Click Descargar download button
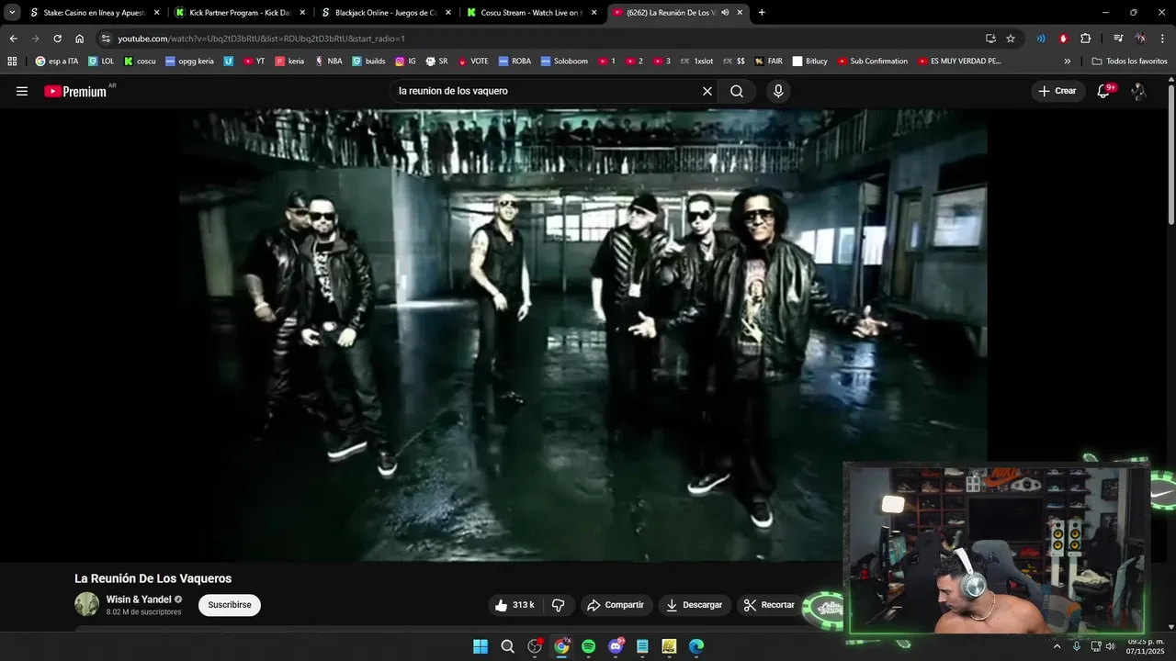Screen dimensions: 1176x661 click(x=694, y=605)
